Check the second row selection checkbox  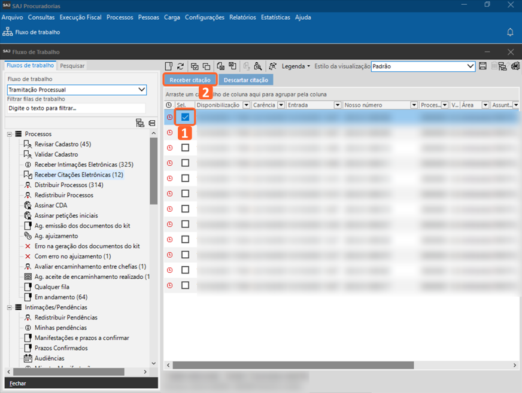click(x=185, y=132)
